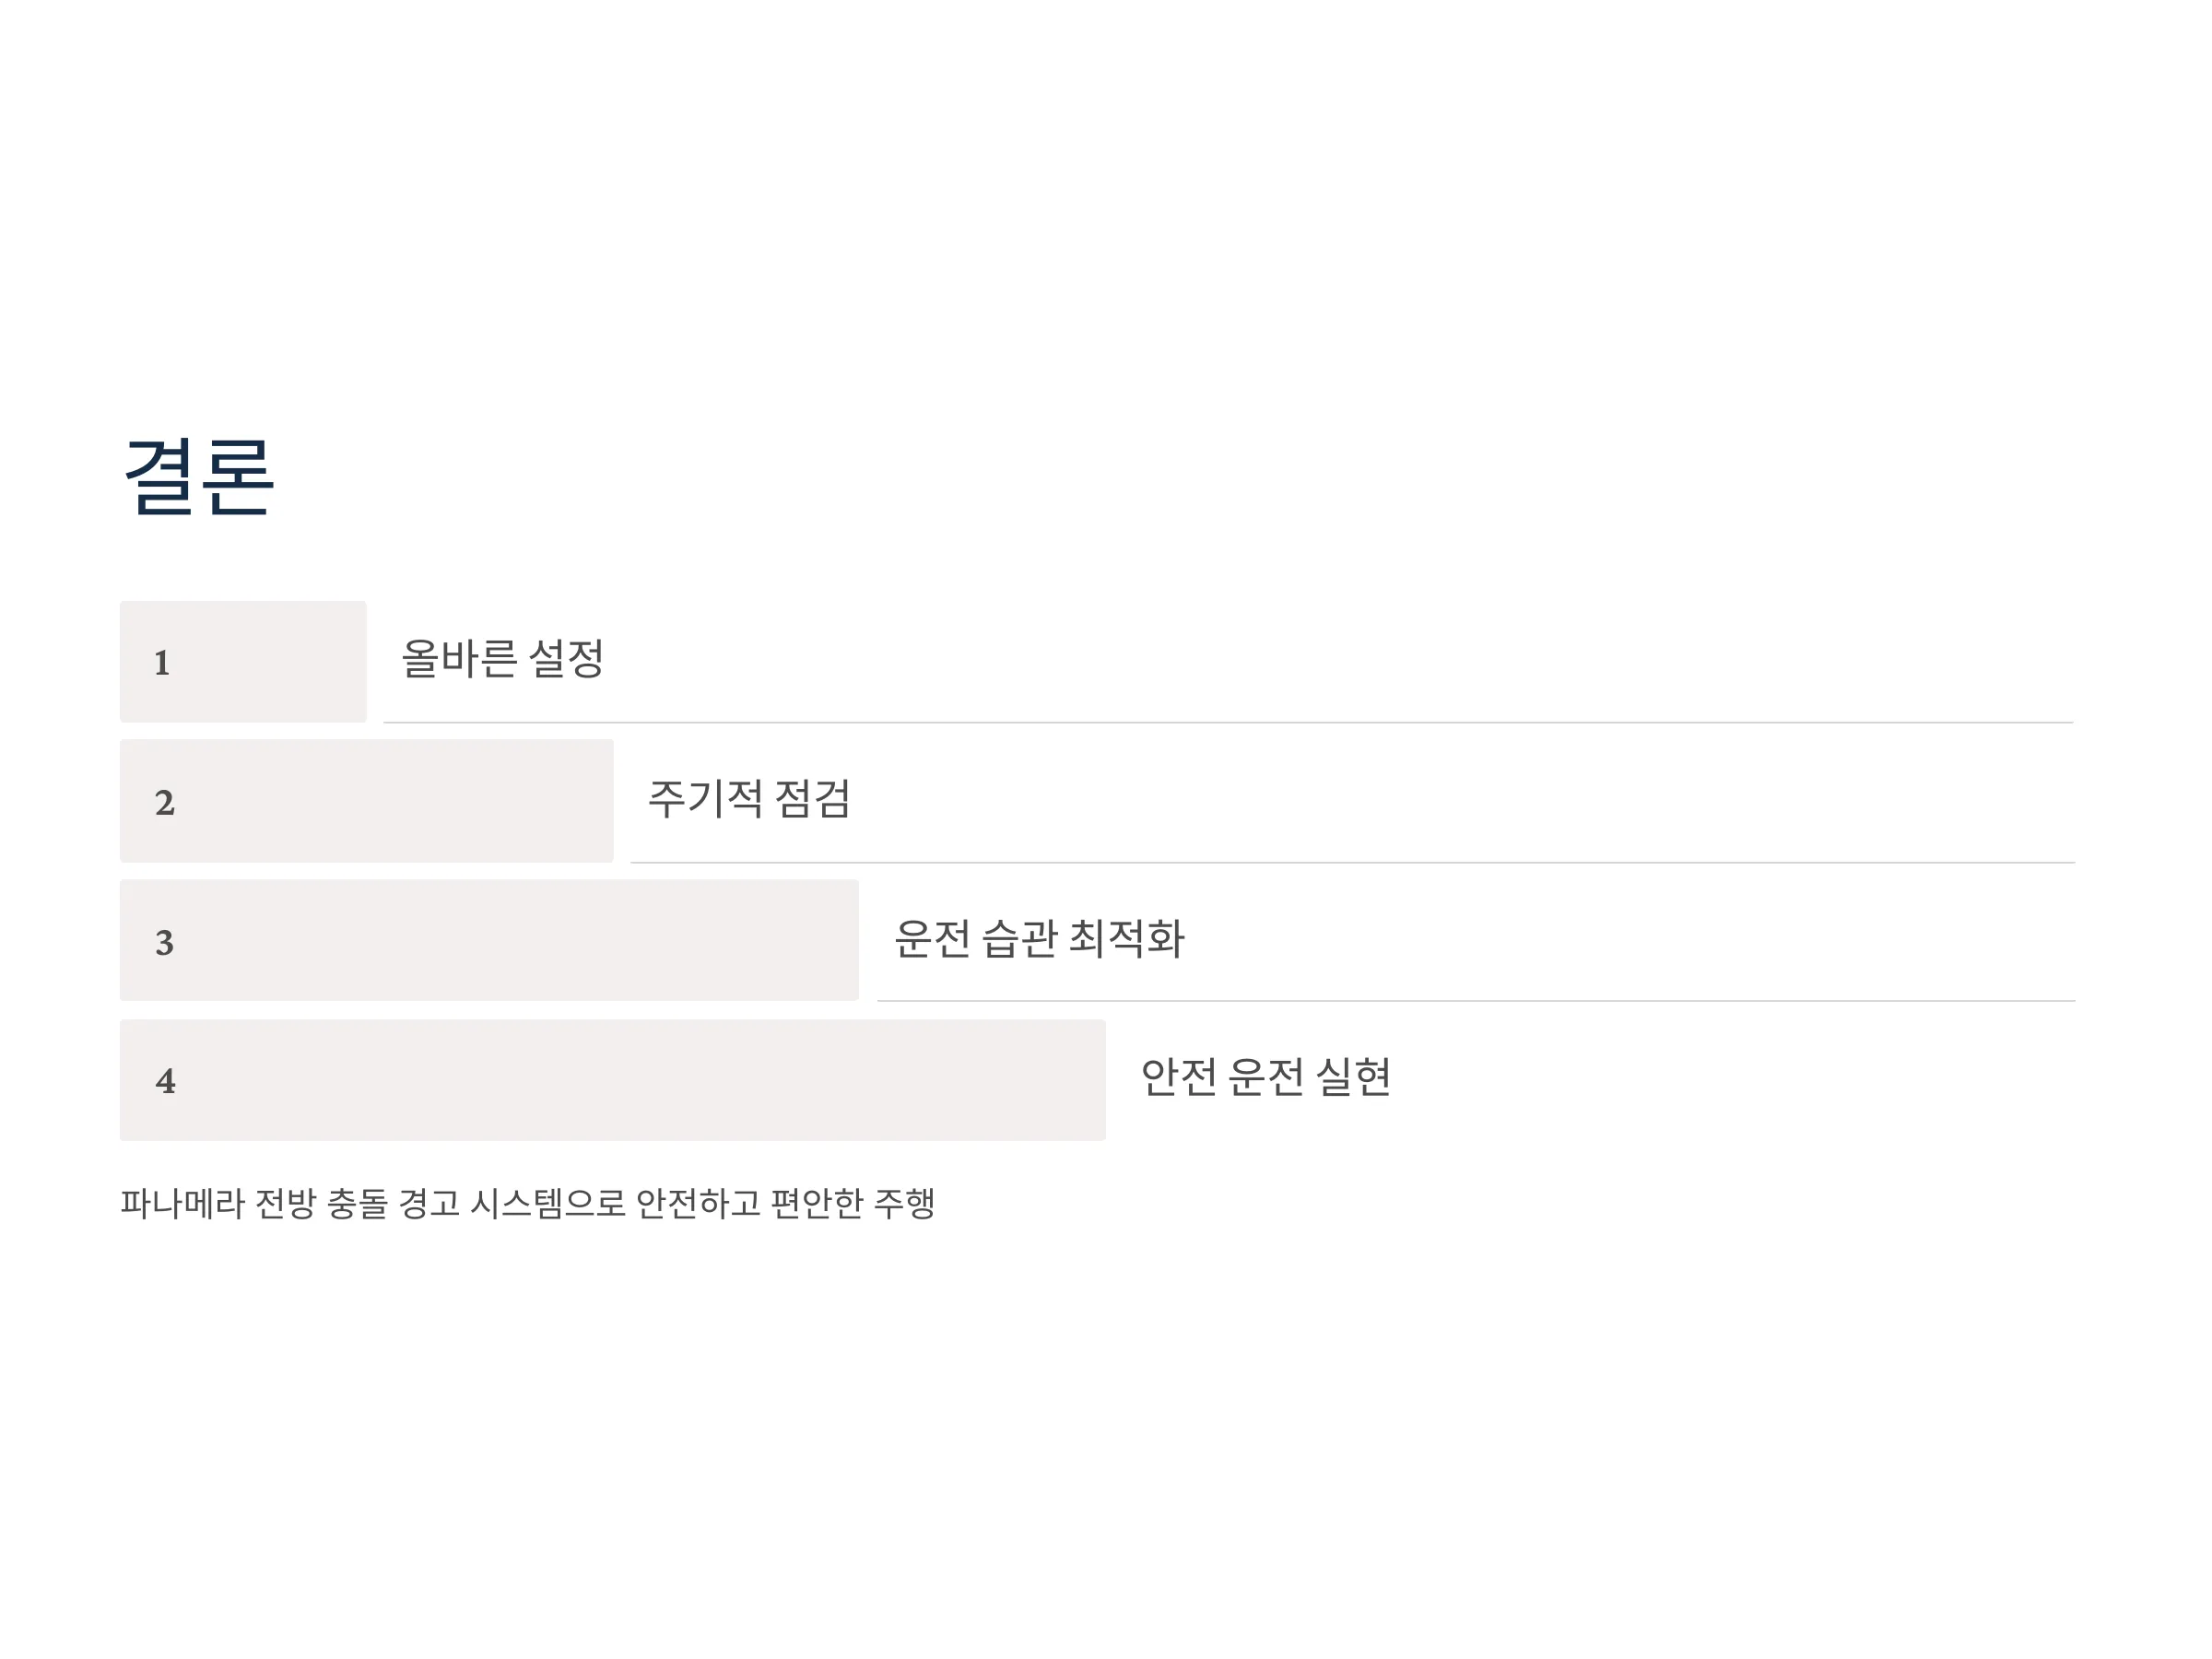Click the number 1 in the first bar

tap(162, 663)
